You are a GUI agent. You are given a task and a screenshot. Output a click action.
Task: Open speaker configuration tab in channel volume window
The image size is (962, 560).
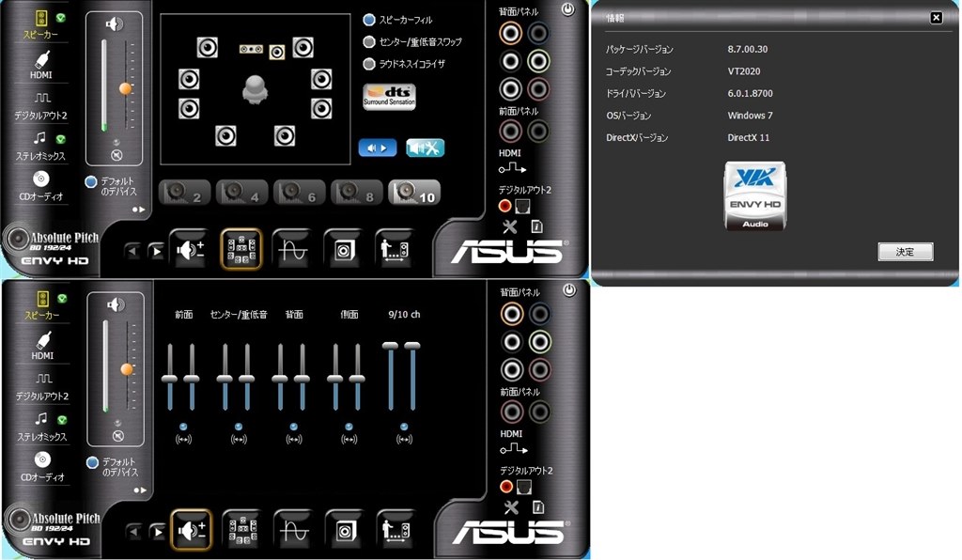coord(243,531)
